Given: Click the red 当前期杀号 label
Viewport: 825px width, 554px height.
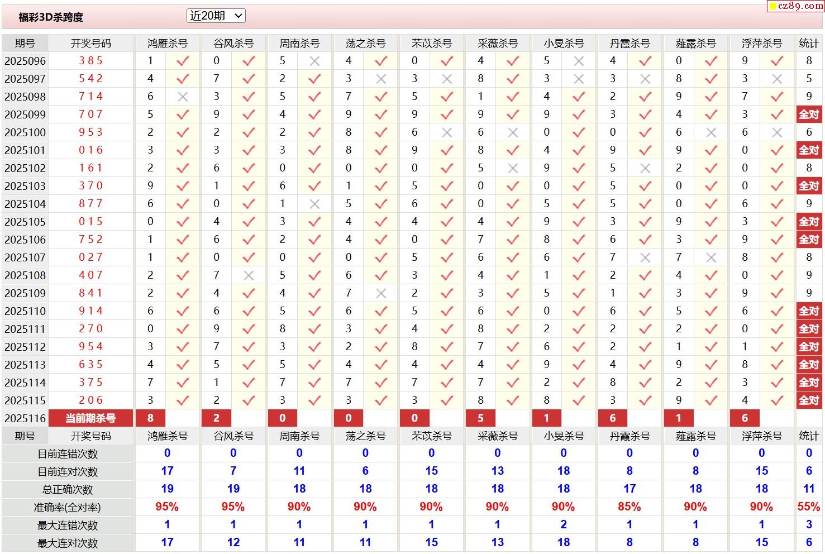Looking at the screenshot, I should point(90,418).
